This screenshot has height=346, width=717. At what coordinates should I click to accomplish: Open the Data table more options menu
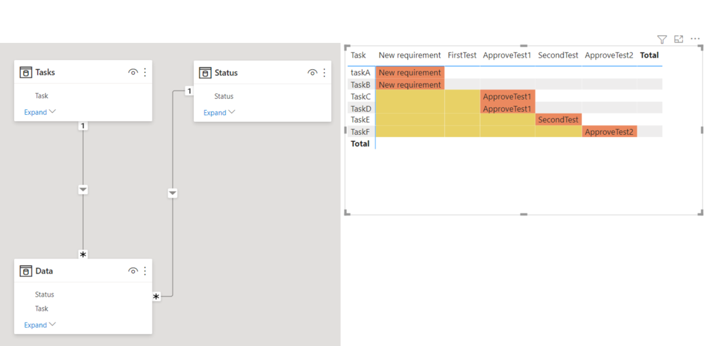145,271
